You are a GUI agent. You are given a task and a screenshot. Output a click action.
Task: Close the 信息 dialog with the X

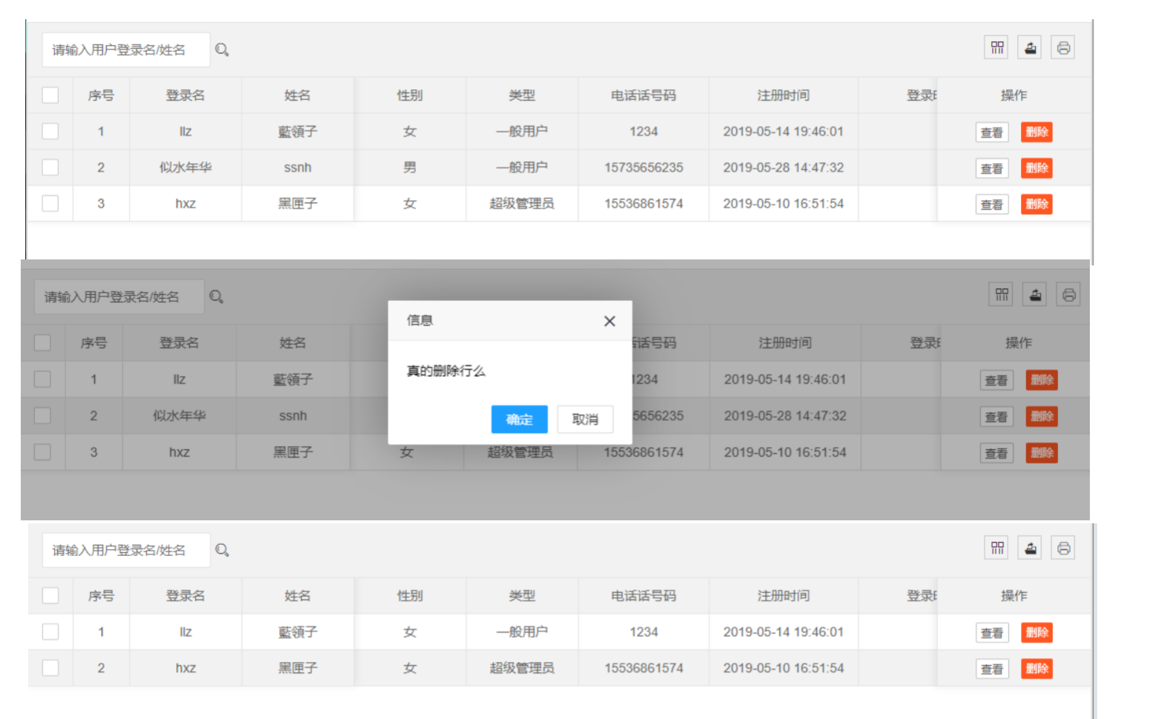(x=609, y=321)
